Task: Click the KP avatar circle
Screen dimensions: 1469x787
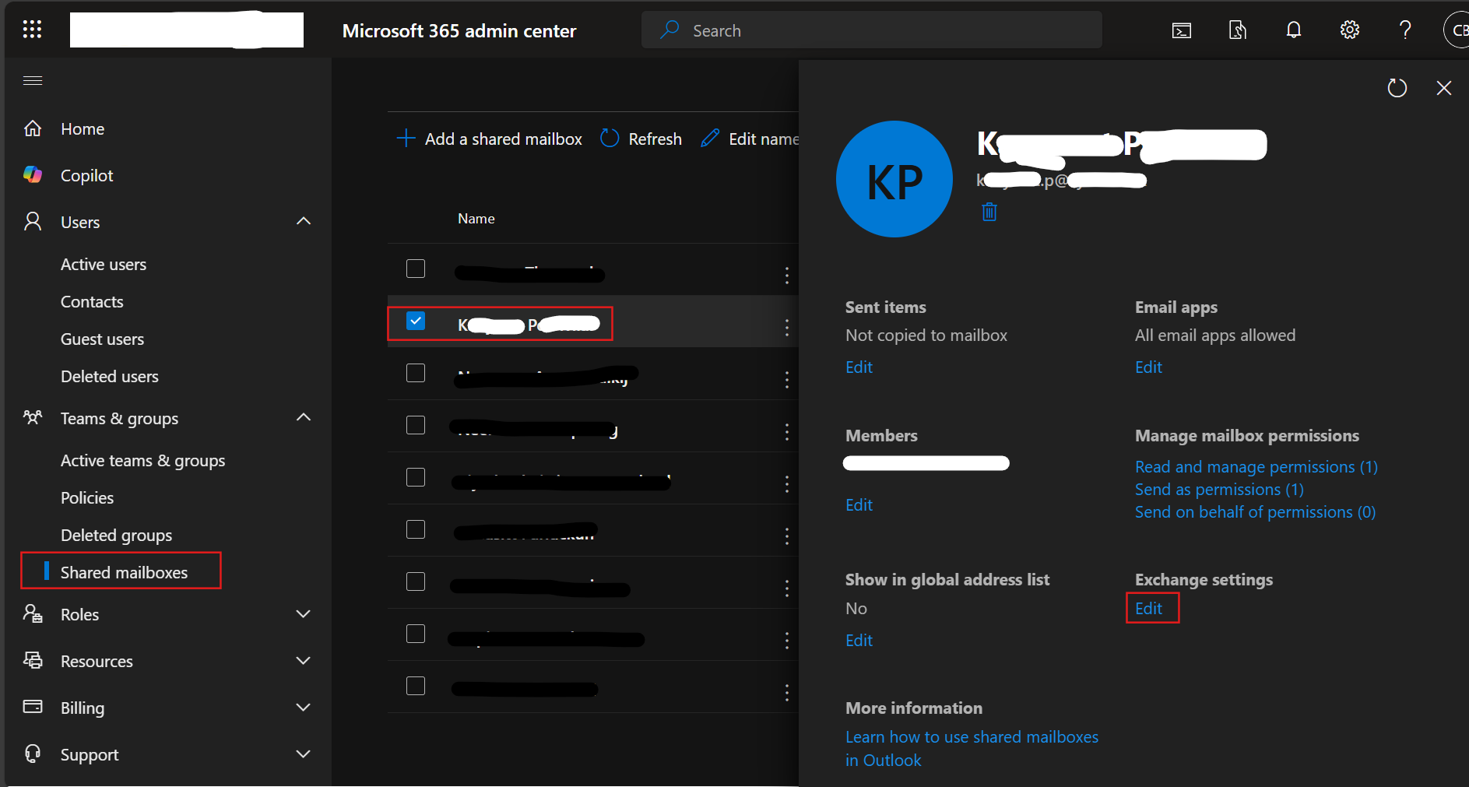Action: point(894,179)
